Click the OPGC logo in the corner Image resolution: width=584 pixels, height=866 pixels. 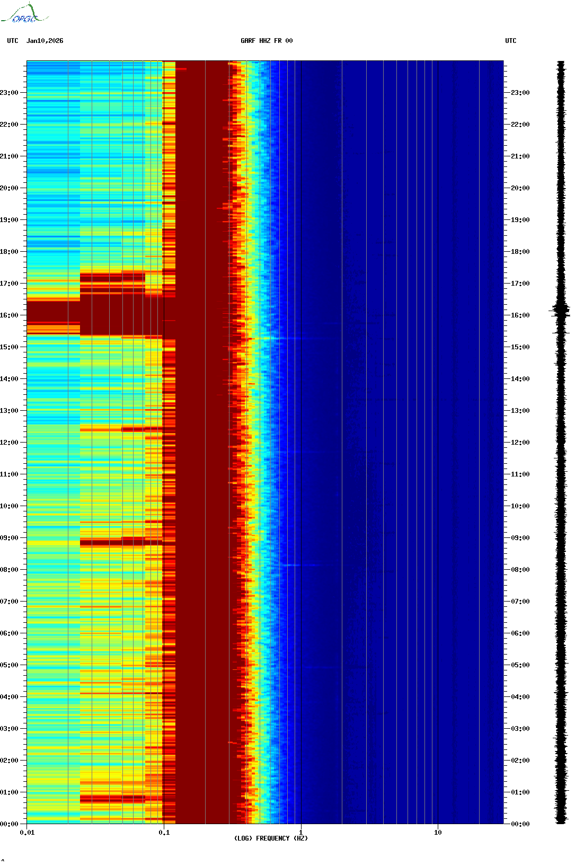(24, 14)
